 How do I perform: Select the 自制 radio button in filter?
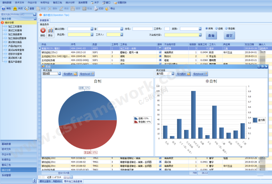(x=216, y=28)
